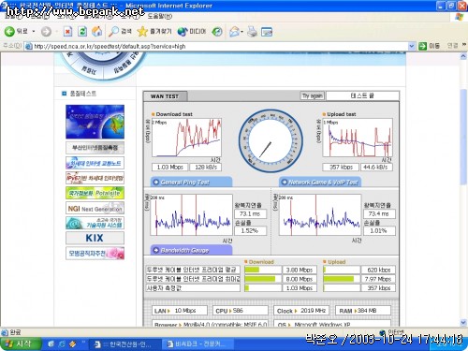Click the IE Back arrow icon
The image size is (468, 351).
click(9, 31)
